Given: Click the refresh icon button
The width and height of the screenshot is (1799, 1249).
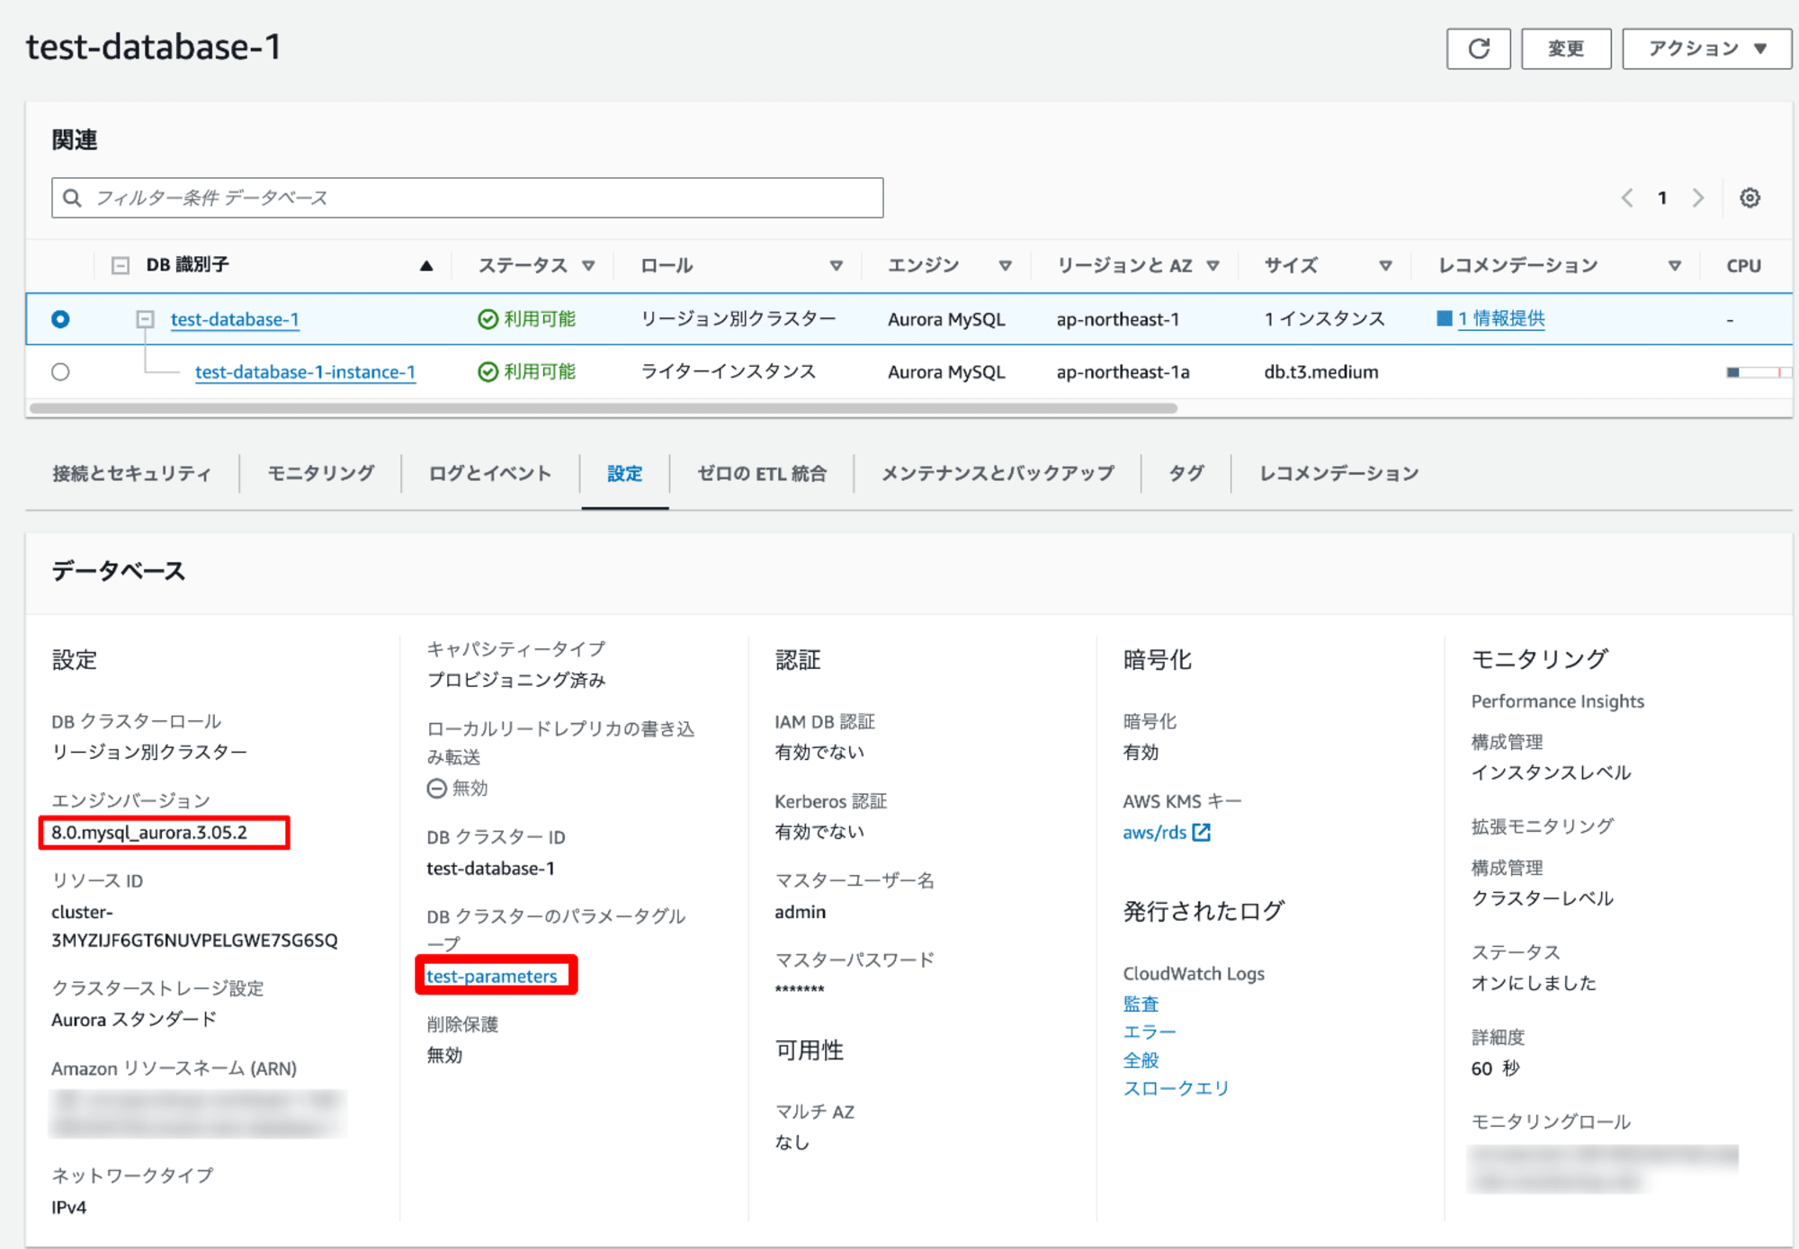Looking at the screenshot, I should point(1478,49).
